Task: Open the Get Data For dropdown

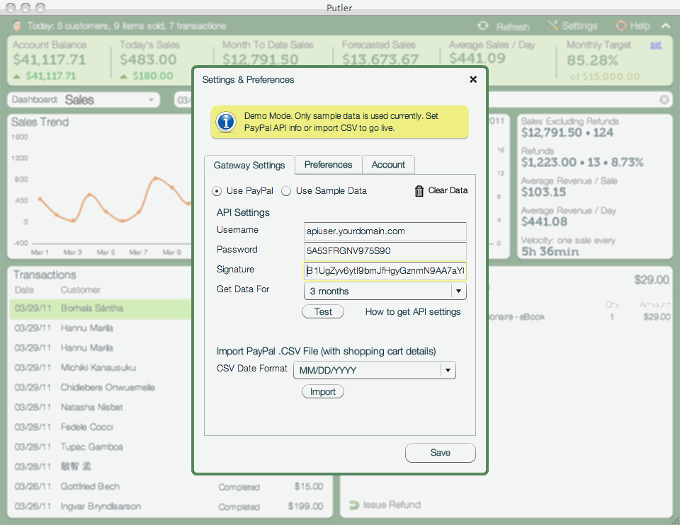Action: click(x=385, y=291)
